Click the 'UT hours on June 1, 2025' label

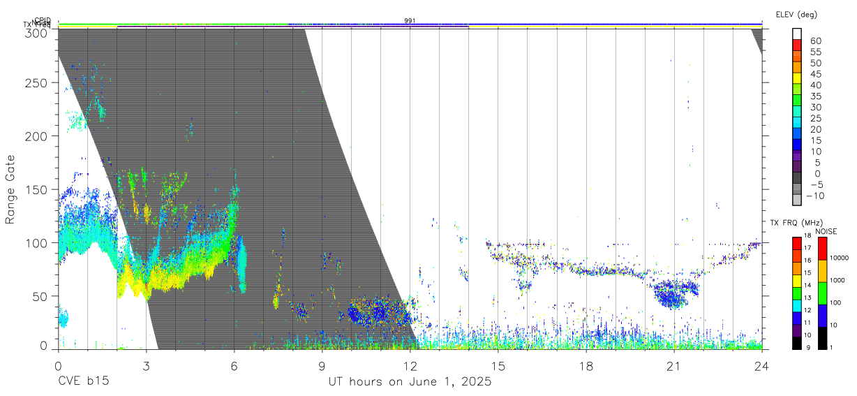(410, 382)
